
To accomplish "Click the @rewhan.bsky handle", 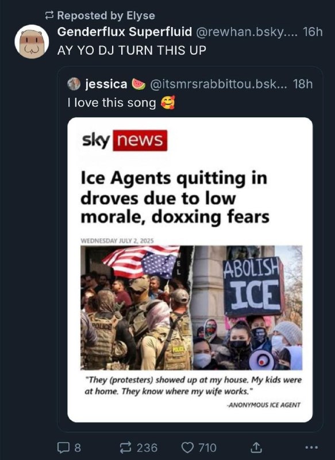I will (247, 32).
